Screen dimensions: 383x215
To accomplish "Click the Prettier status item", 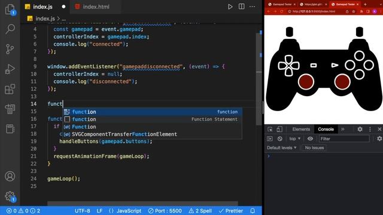I will click(231, 211).
